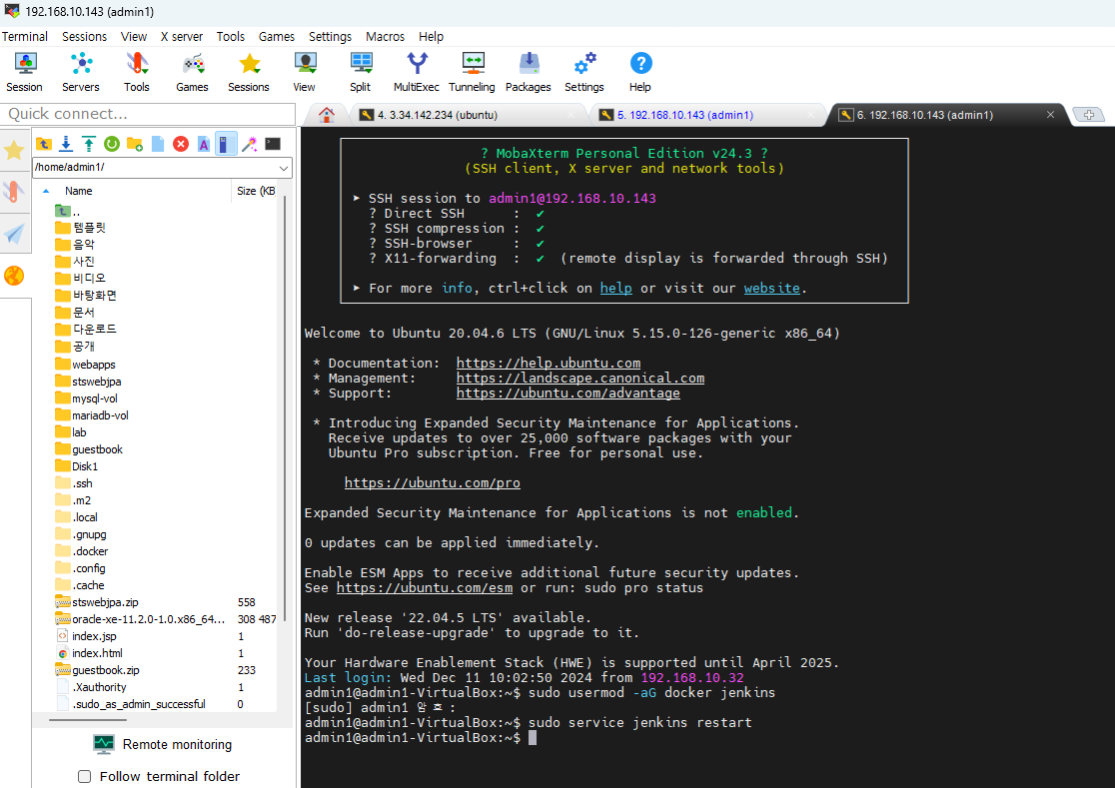Open the https://ubuntu.com/esm link
1115x788 pixels.
coord(425,587)
